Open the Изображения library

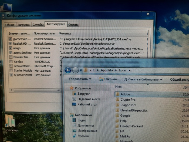coord(87,131)
